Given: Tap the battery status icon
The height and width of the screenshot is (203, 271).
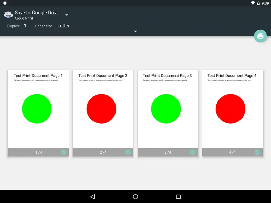Looking at the screenshot, I should (259, 3).
